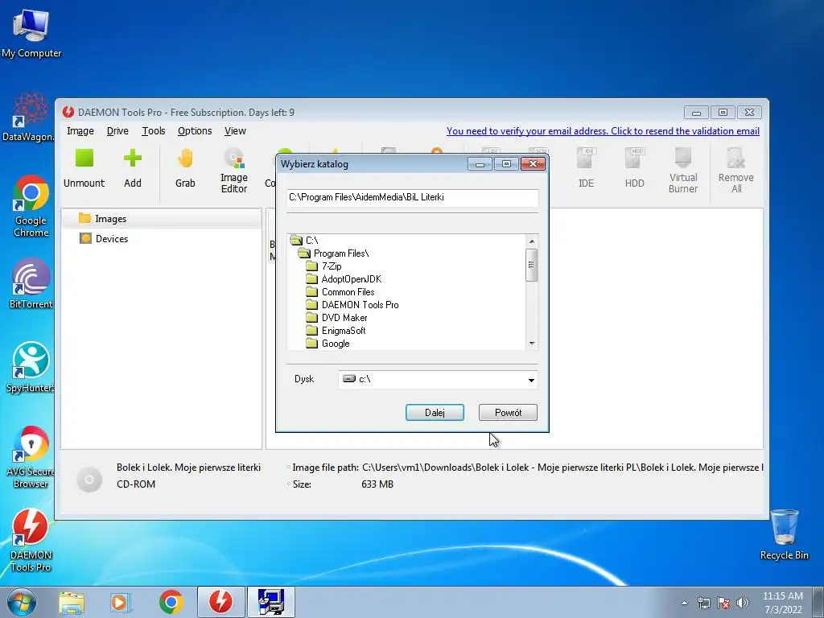Open the SpyHunter5 desktop shortcut
Viewport: 824px width, 618px height.
point(31,367)
